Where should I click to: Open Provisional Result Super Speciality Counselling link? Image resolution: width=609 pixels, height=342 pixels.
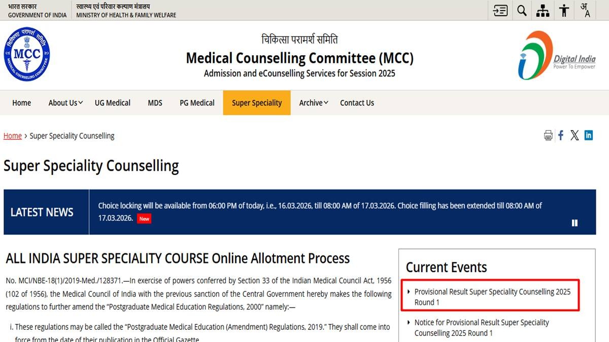pyautogui.click(x=492, y=297)
